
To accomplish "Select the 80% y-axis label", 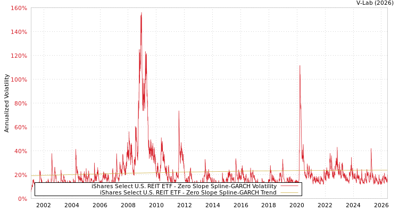I will (x=20, y=103).
